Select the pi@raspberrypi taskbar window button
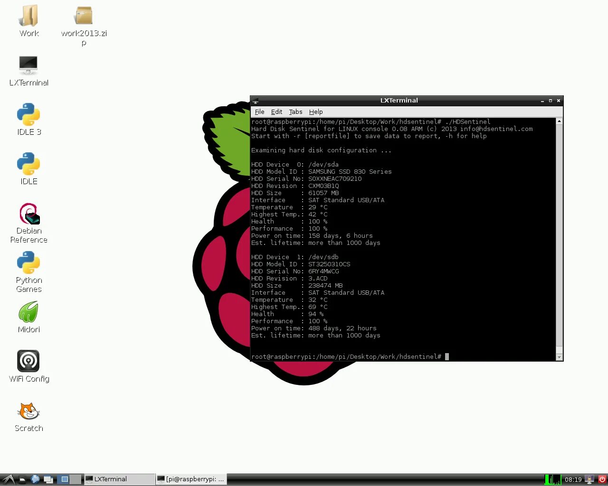 click(191, 479)
